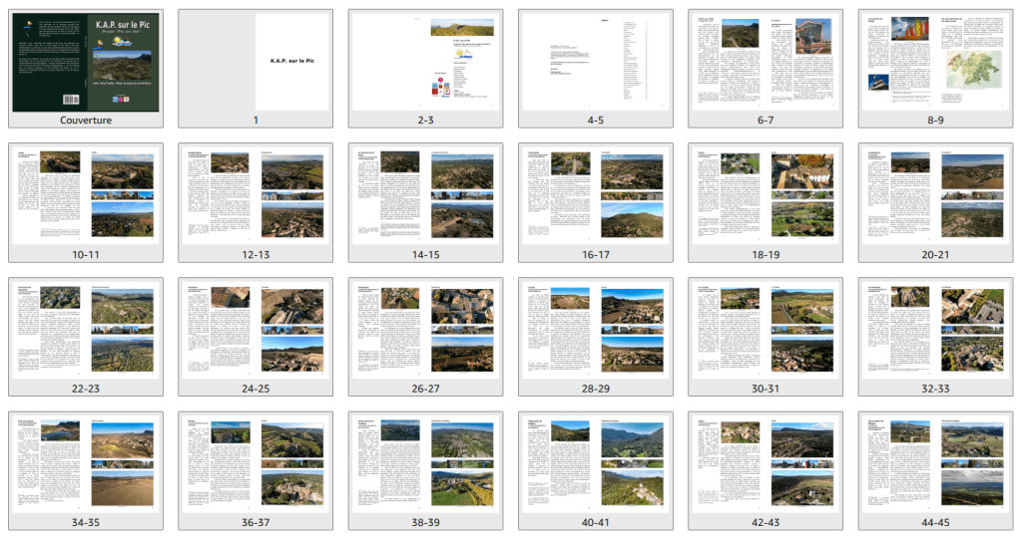
Task: Select the pages 2-3 spread
Action: [x=425, y=62]
